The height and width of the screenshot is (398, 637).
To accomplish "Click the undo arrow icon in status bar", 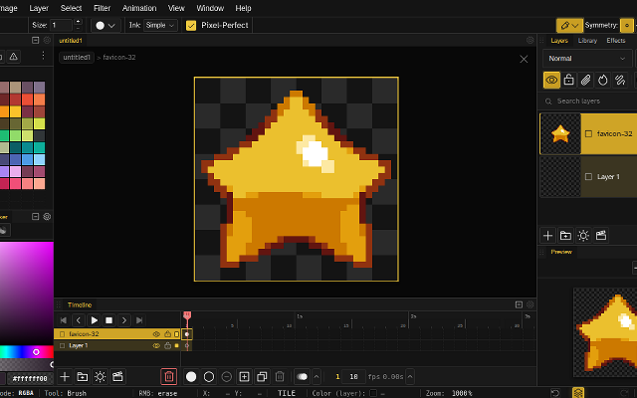I will 555,393.
